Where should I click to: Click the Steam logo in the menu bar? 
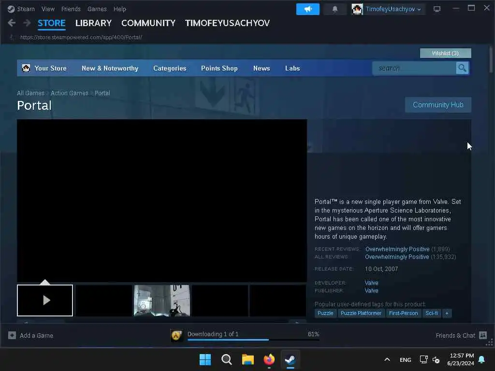pos(11,9)
